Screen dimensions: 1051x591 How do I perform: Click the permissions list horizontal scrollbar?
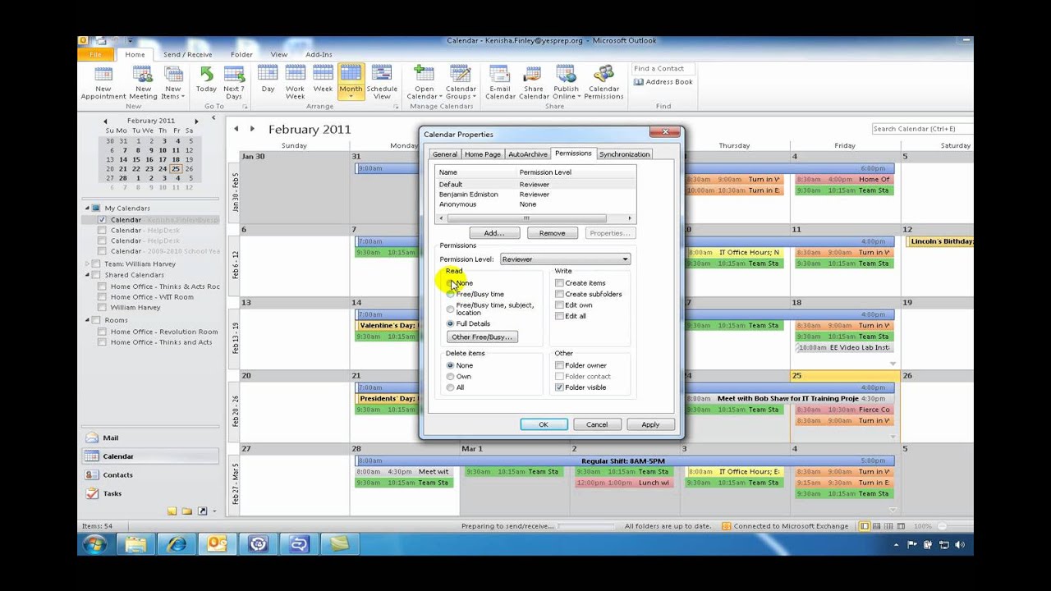tap(535, 218)
